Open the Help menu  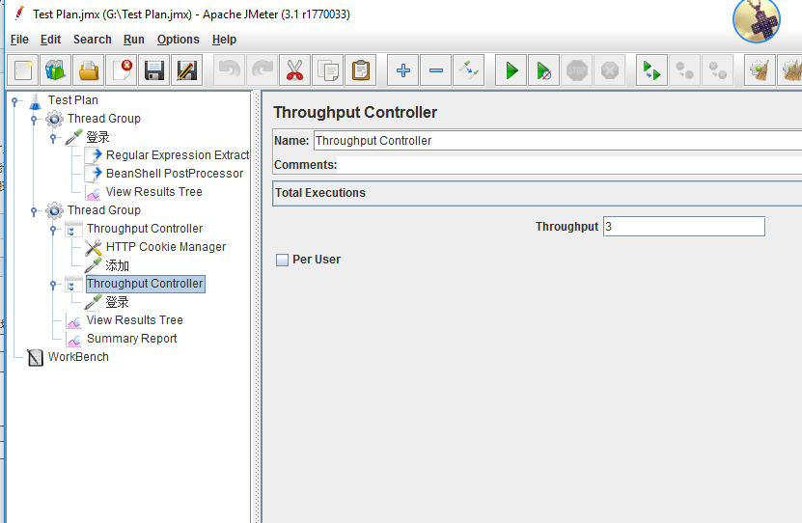224,40
